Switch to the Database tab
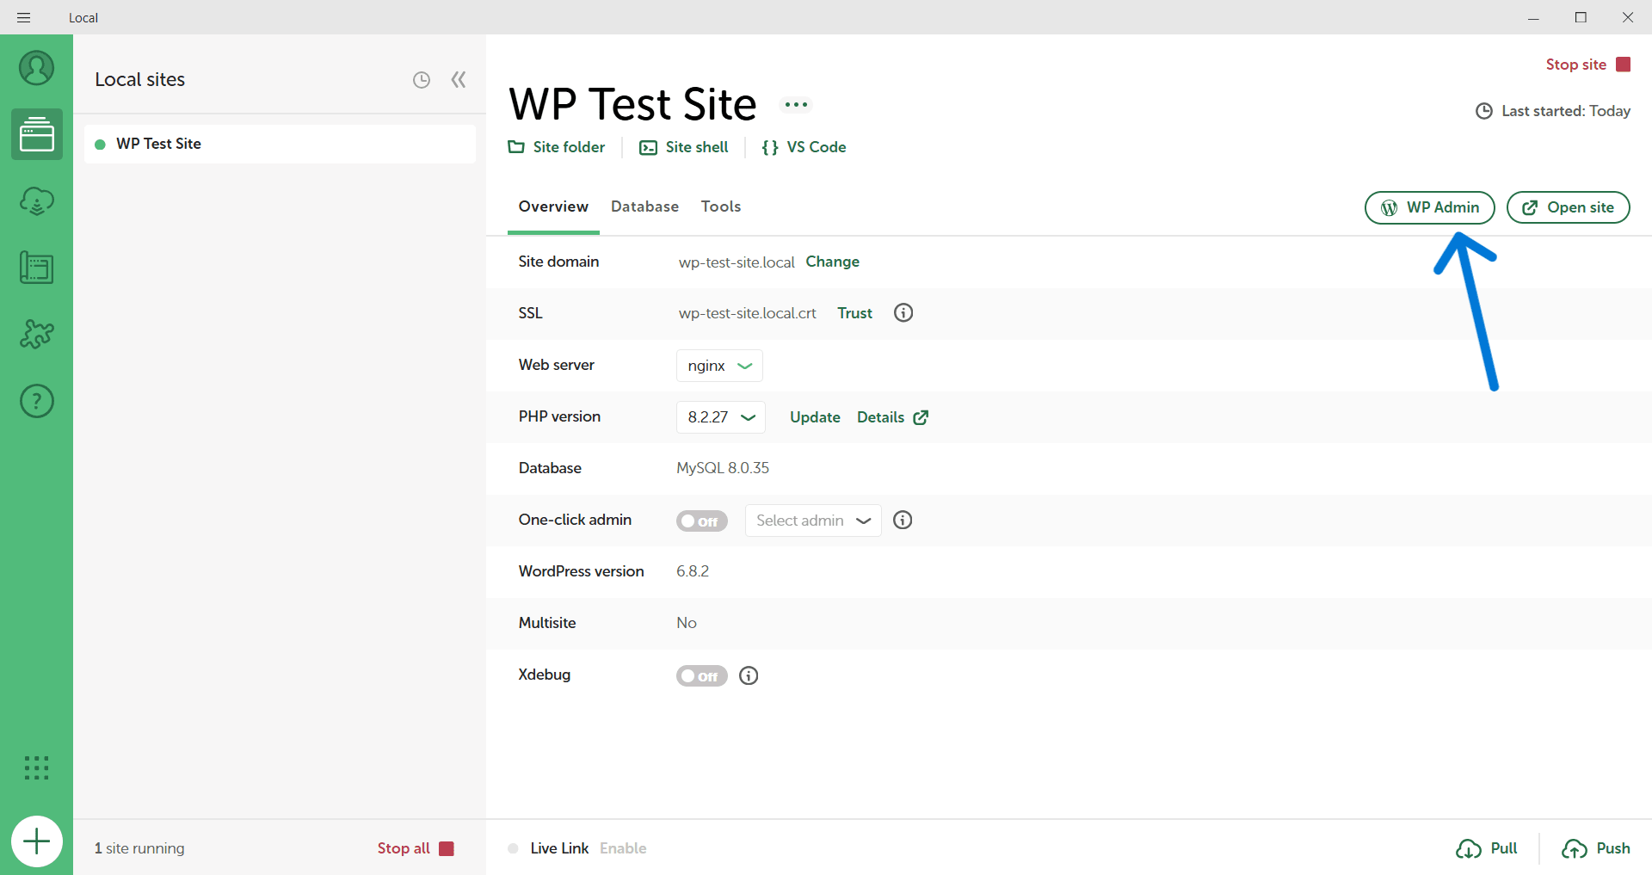1652x875 pixels. [x=644, y=206]
